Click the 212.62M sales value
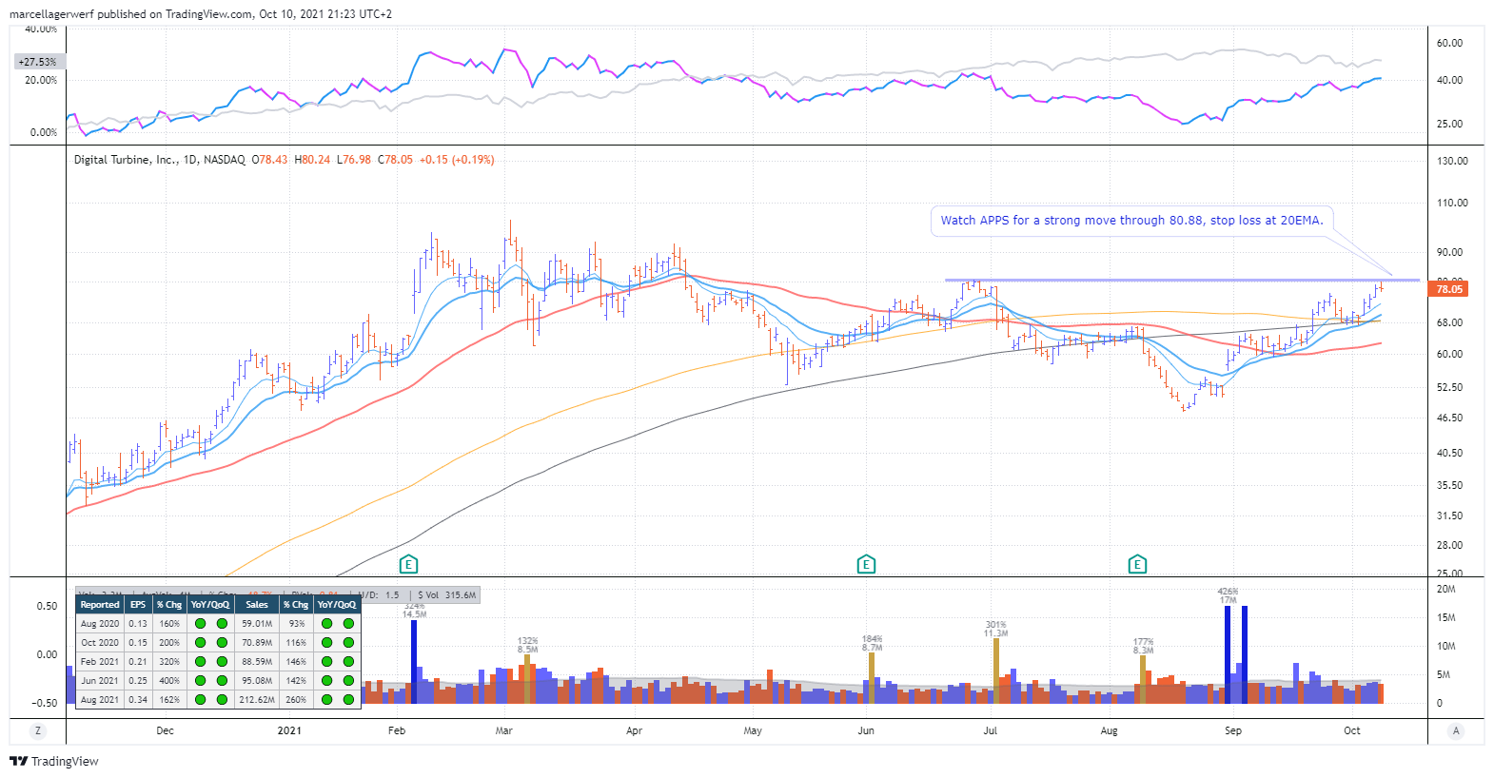1494x778 pixels. (257, 700)
